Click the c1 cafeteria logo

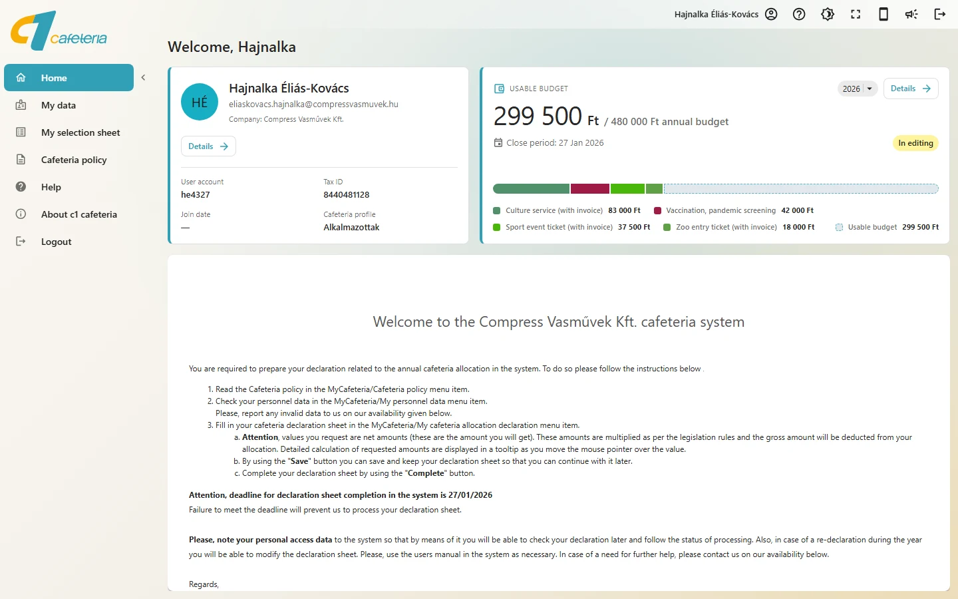pyautogui.click(x=59, y=31)
